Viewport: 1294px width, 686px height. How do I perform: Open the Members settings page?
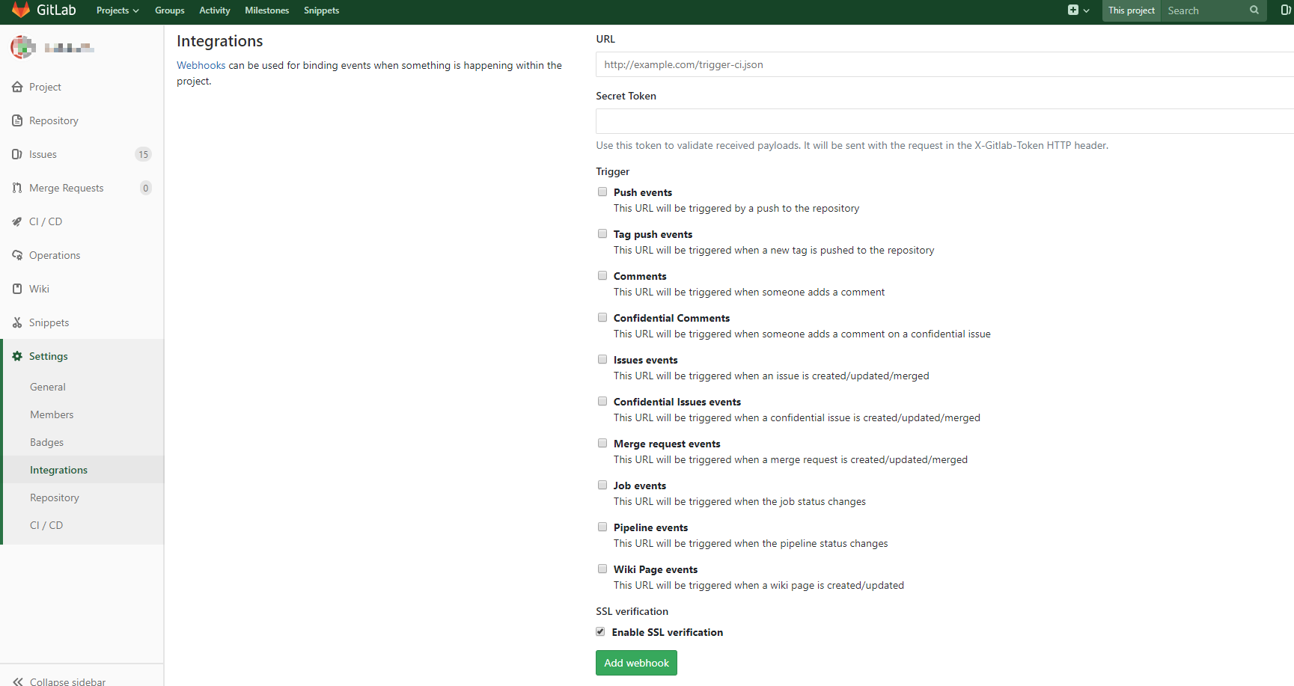52,414
